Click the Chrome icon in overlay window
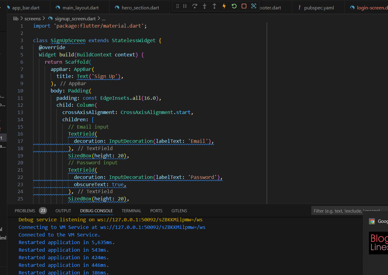Image resolution: width=388 pixels, height=275 pixels. click(372, 221)
